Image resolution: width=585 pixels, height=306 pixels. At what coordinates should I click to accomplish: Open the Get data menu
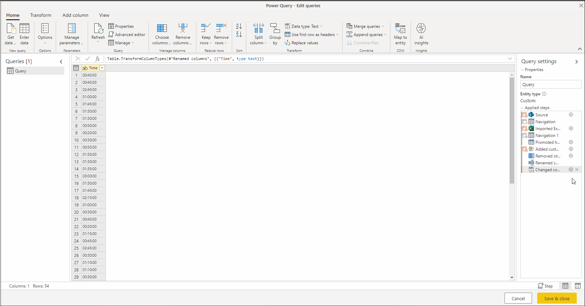coord(11,34)
